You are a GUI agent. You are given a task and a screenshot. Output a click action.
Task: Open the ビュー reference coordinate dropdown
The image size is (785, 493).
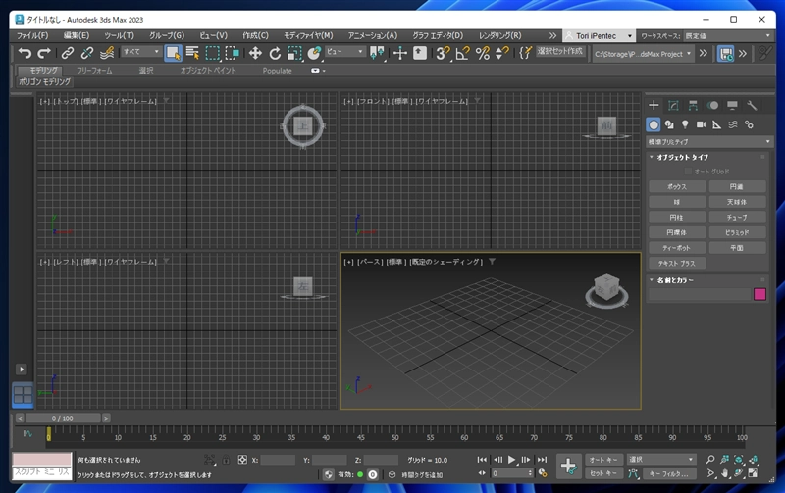(345, 52)
